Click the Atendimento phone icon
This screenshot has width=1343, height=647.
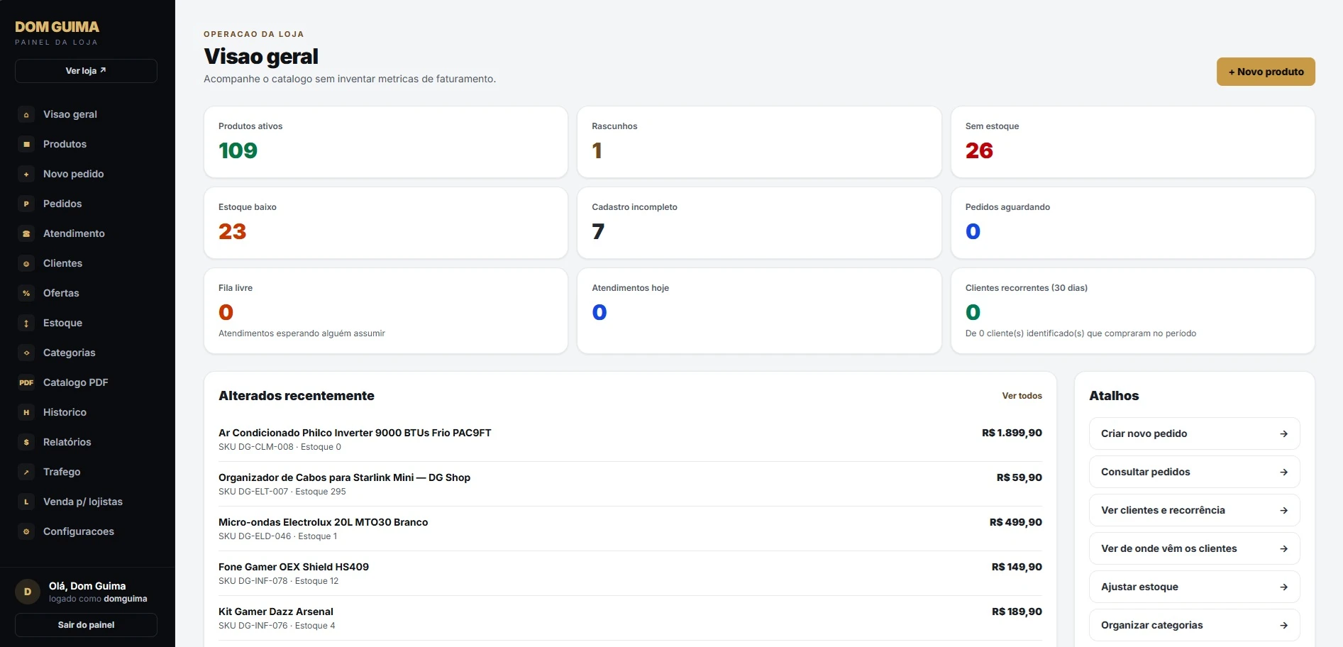click(26, 233)
